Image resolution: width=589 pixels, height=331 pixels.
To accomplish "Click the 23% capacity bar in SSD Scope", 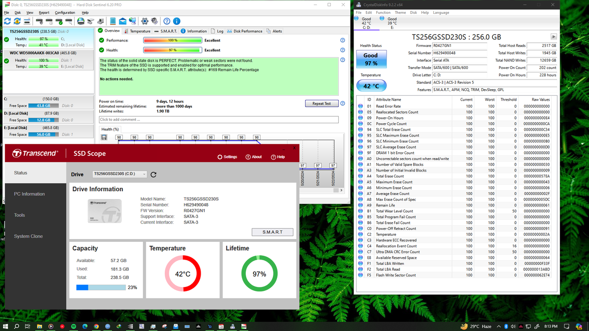I will (x=101, y=287).
